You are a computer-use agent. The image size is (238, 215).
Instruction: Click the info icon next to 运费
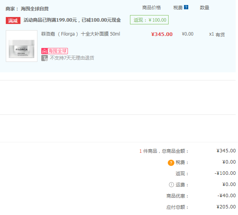pyautogui.click(x=171, y=184)
